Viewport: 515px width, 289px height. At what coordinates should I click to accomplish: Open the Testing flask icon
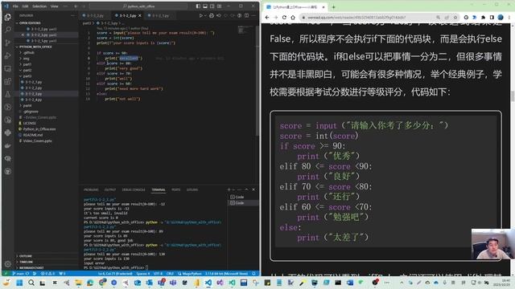[7, 94]
